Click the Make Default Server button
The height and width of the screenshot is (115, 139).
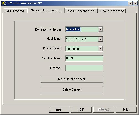[x=72, y=79]
